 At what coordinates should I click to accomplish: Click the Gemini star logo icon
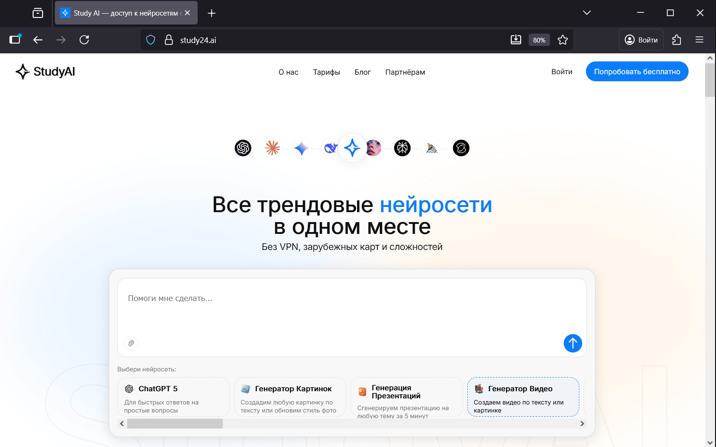(x=301, y=148)
